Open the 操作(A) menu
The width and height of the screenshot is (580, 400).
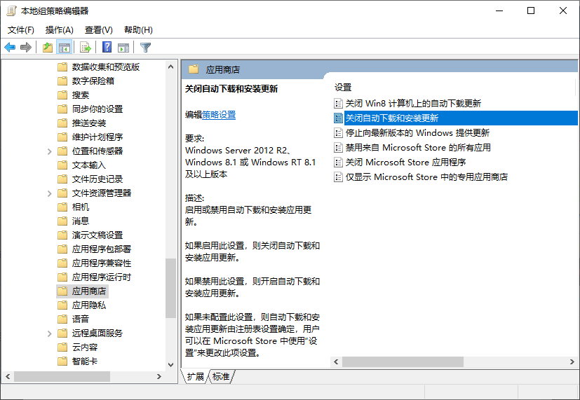(59, 30)
